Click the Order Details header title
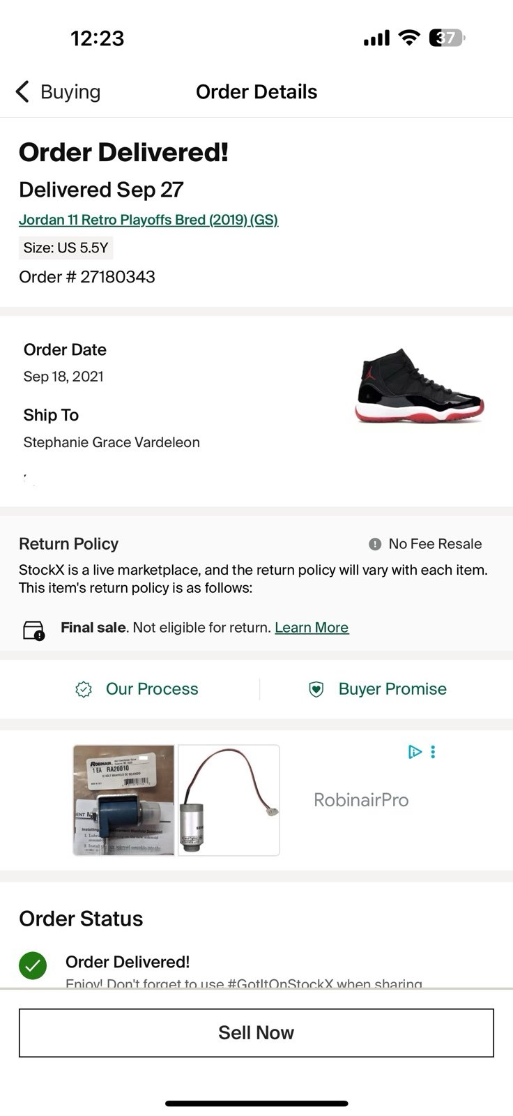The height and width of the screenshot is (1116, 513). coord(256,91)
